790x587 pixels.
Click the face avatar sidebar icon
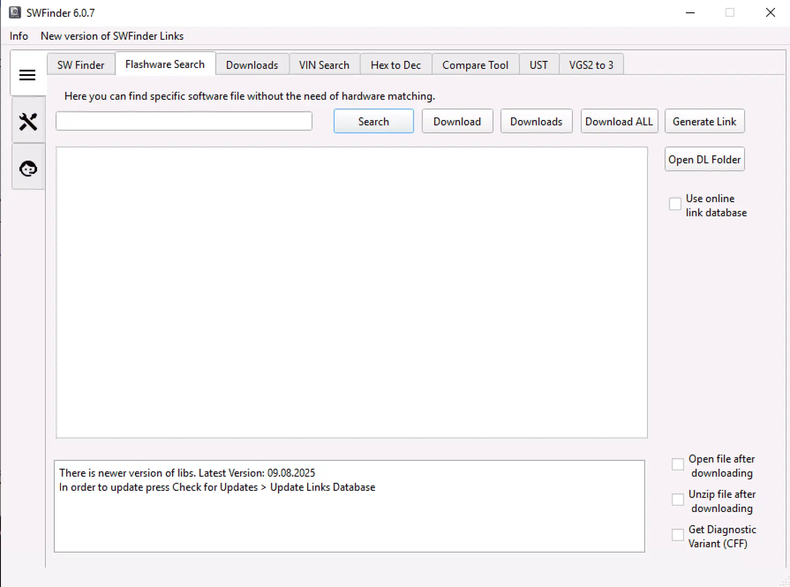28,169
